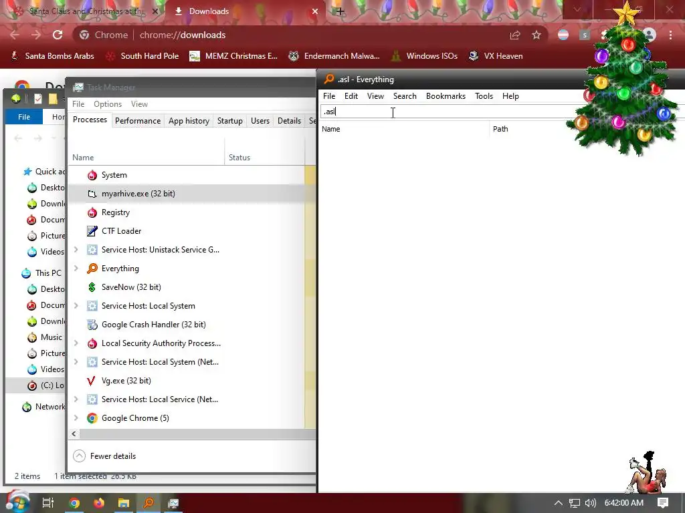This screenshot has height=513, width=685.
Task: Select the System process icon
Action: (x=92, y=175)
